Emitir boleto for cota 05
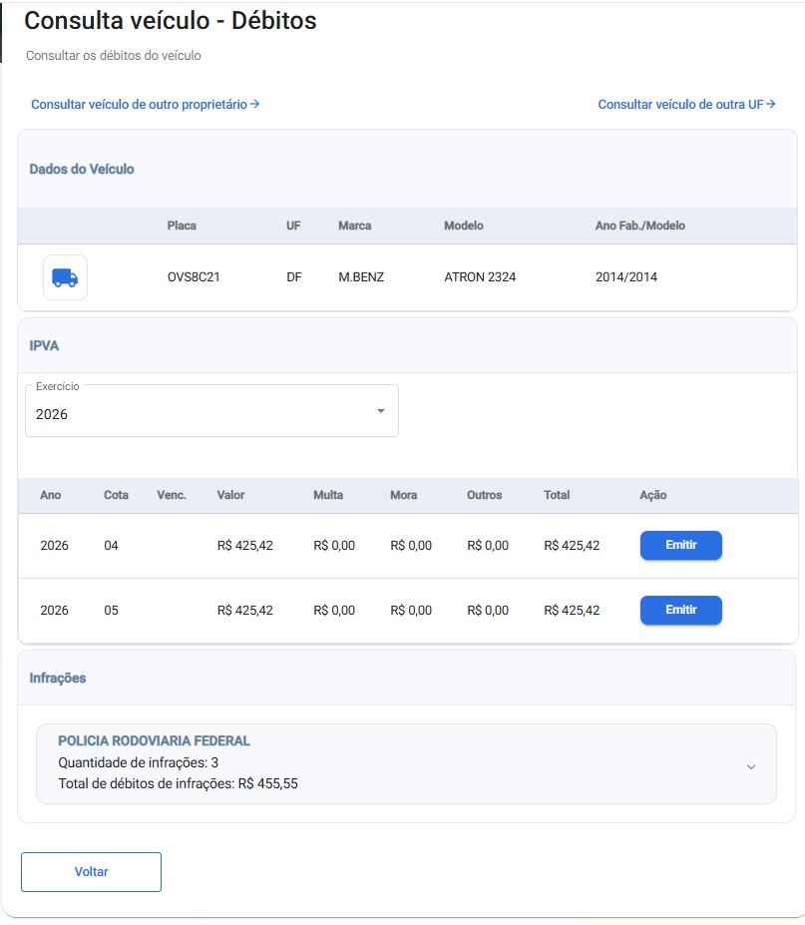The image size is (805, 925). click(x=681, y=610)
